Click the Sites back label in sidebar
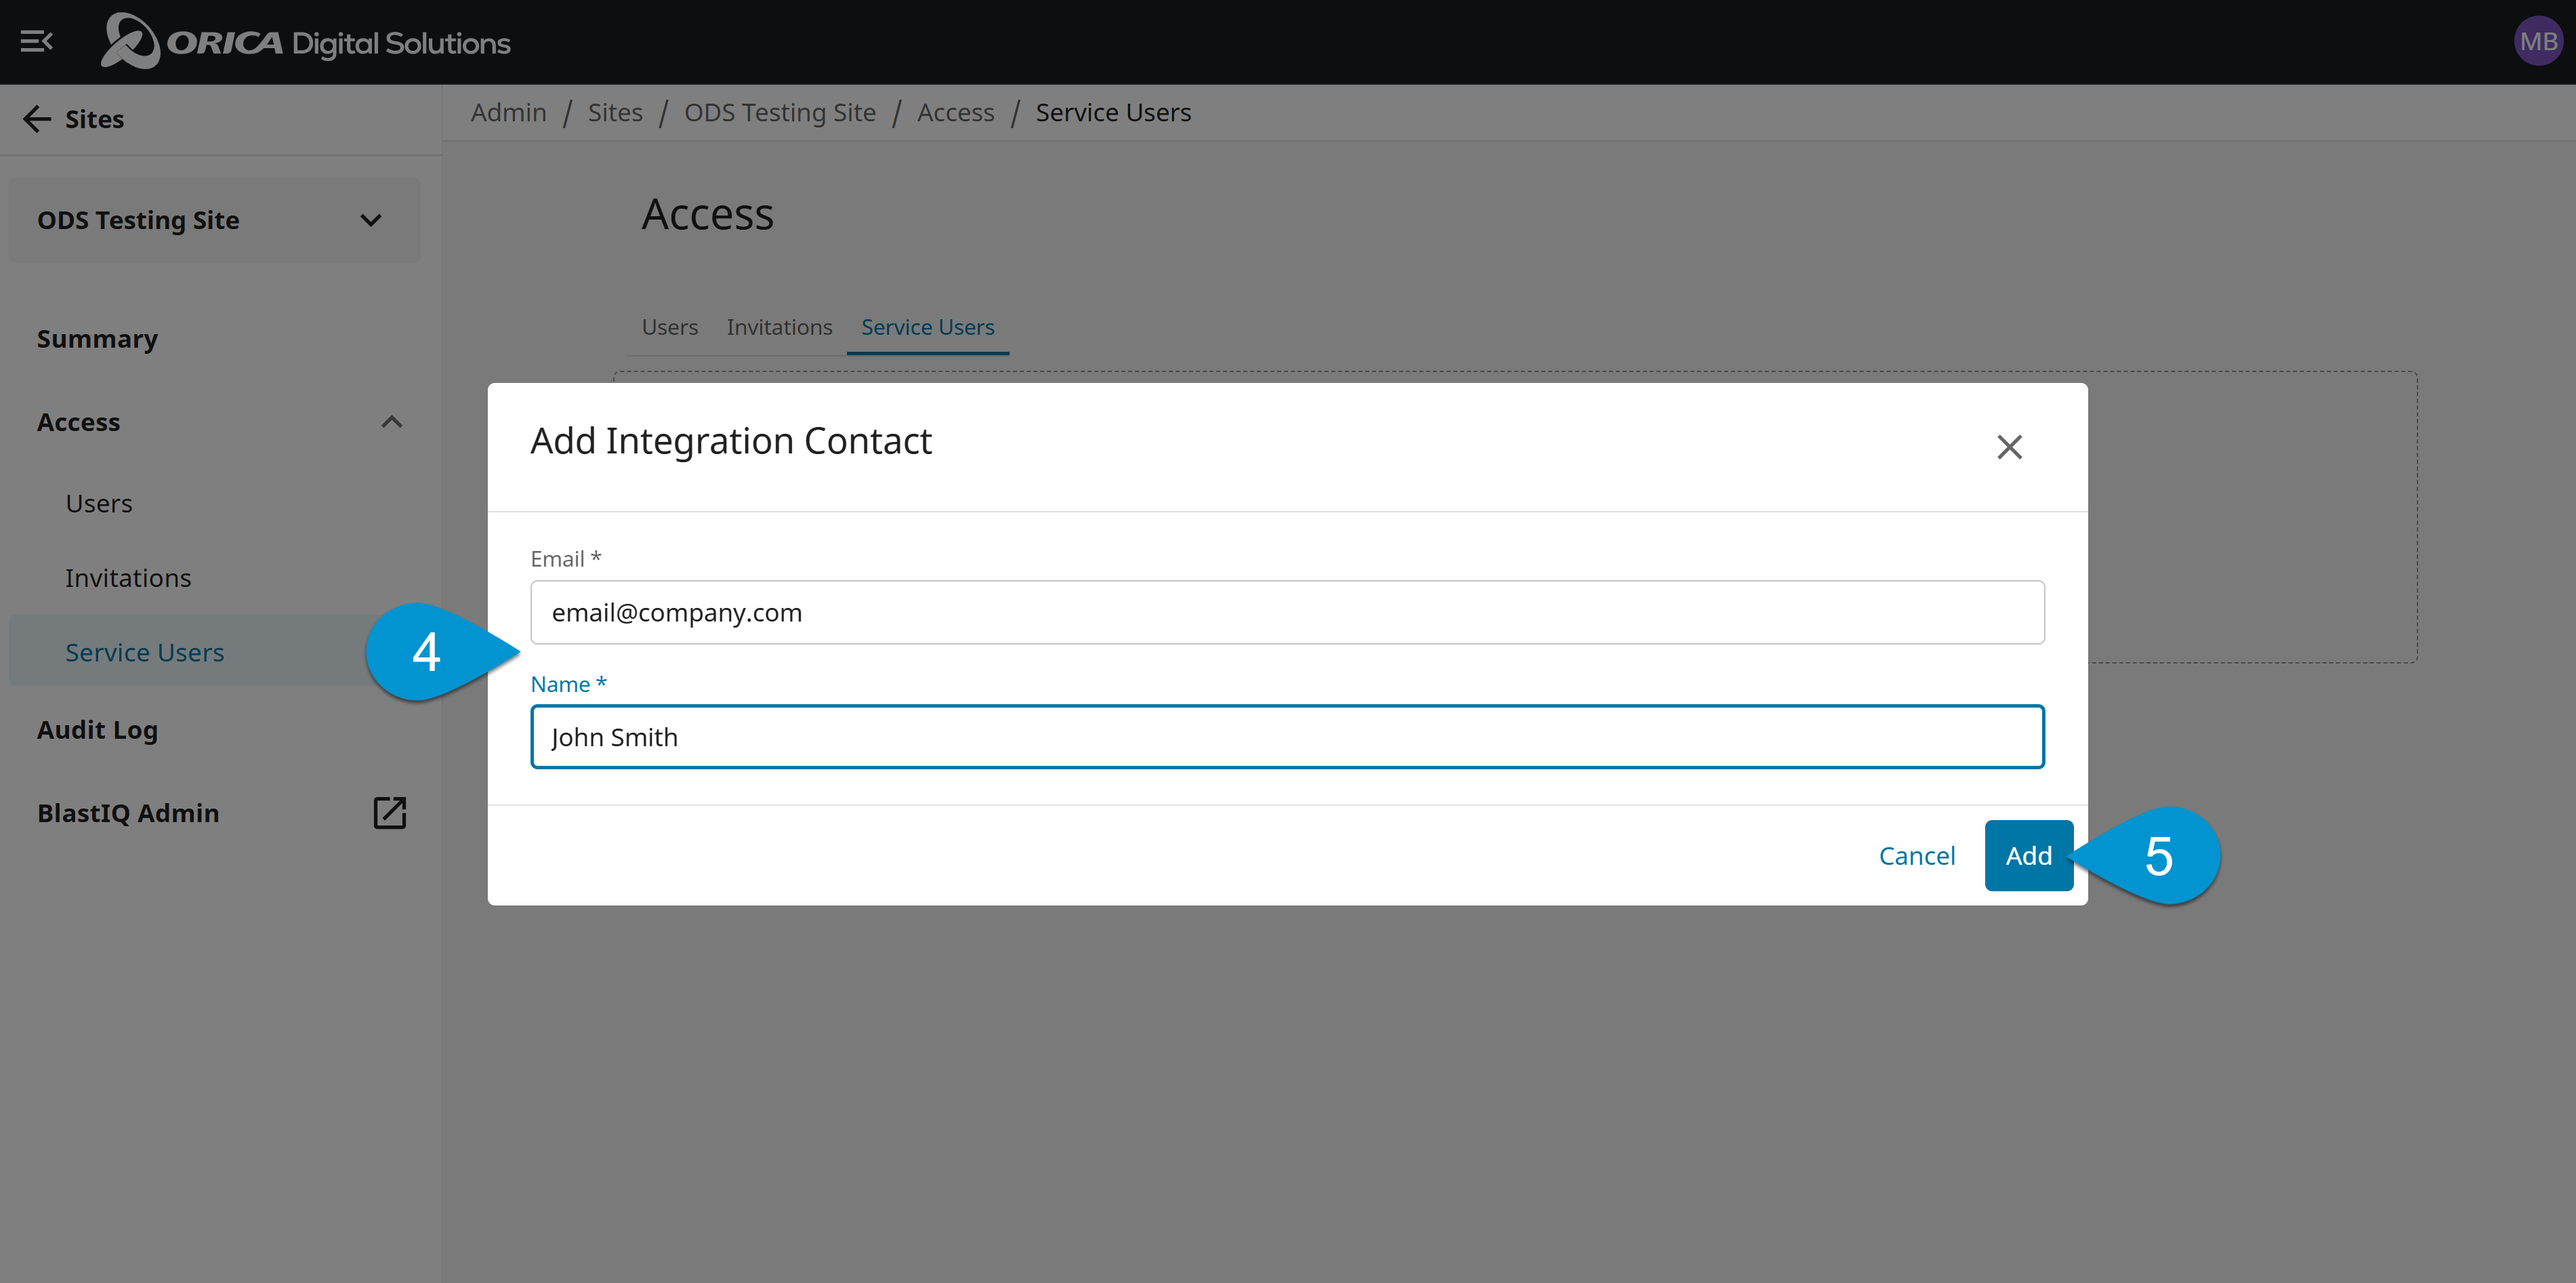The image size is (2576, 1283). point(95,119)
